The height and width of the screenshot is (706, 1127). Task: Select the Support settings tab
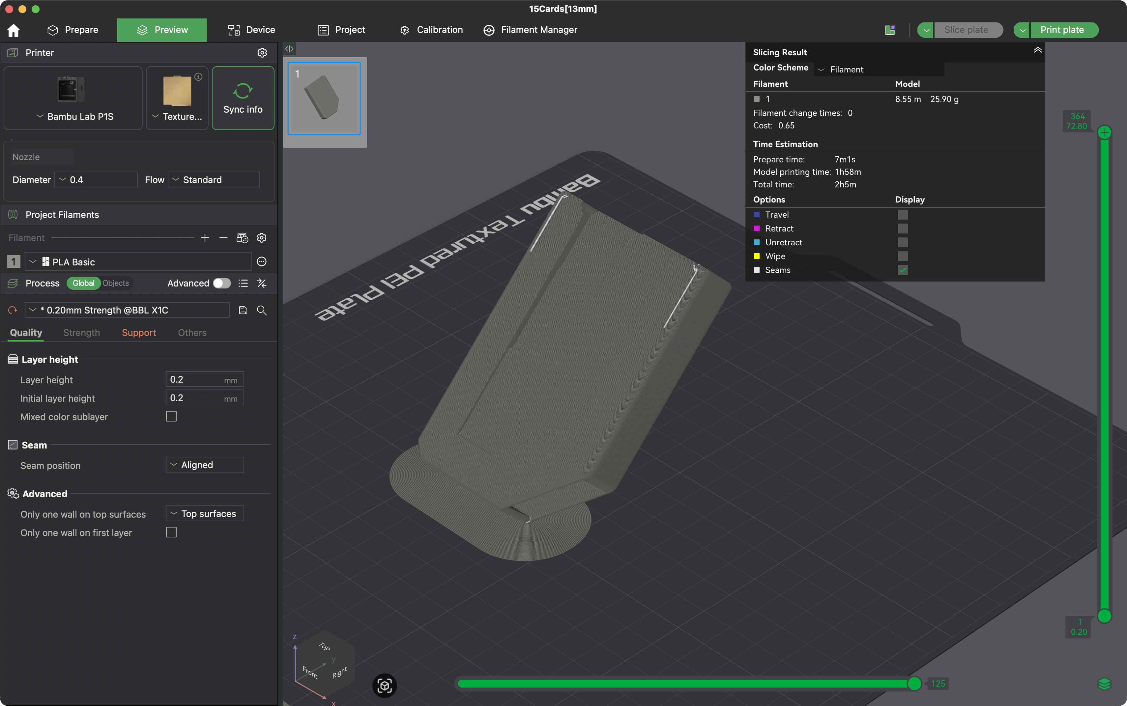(139, 333)
